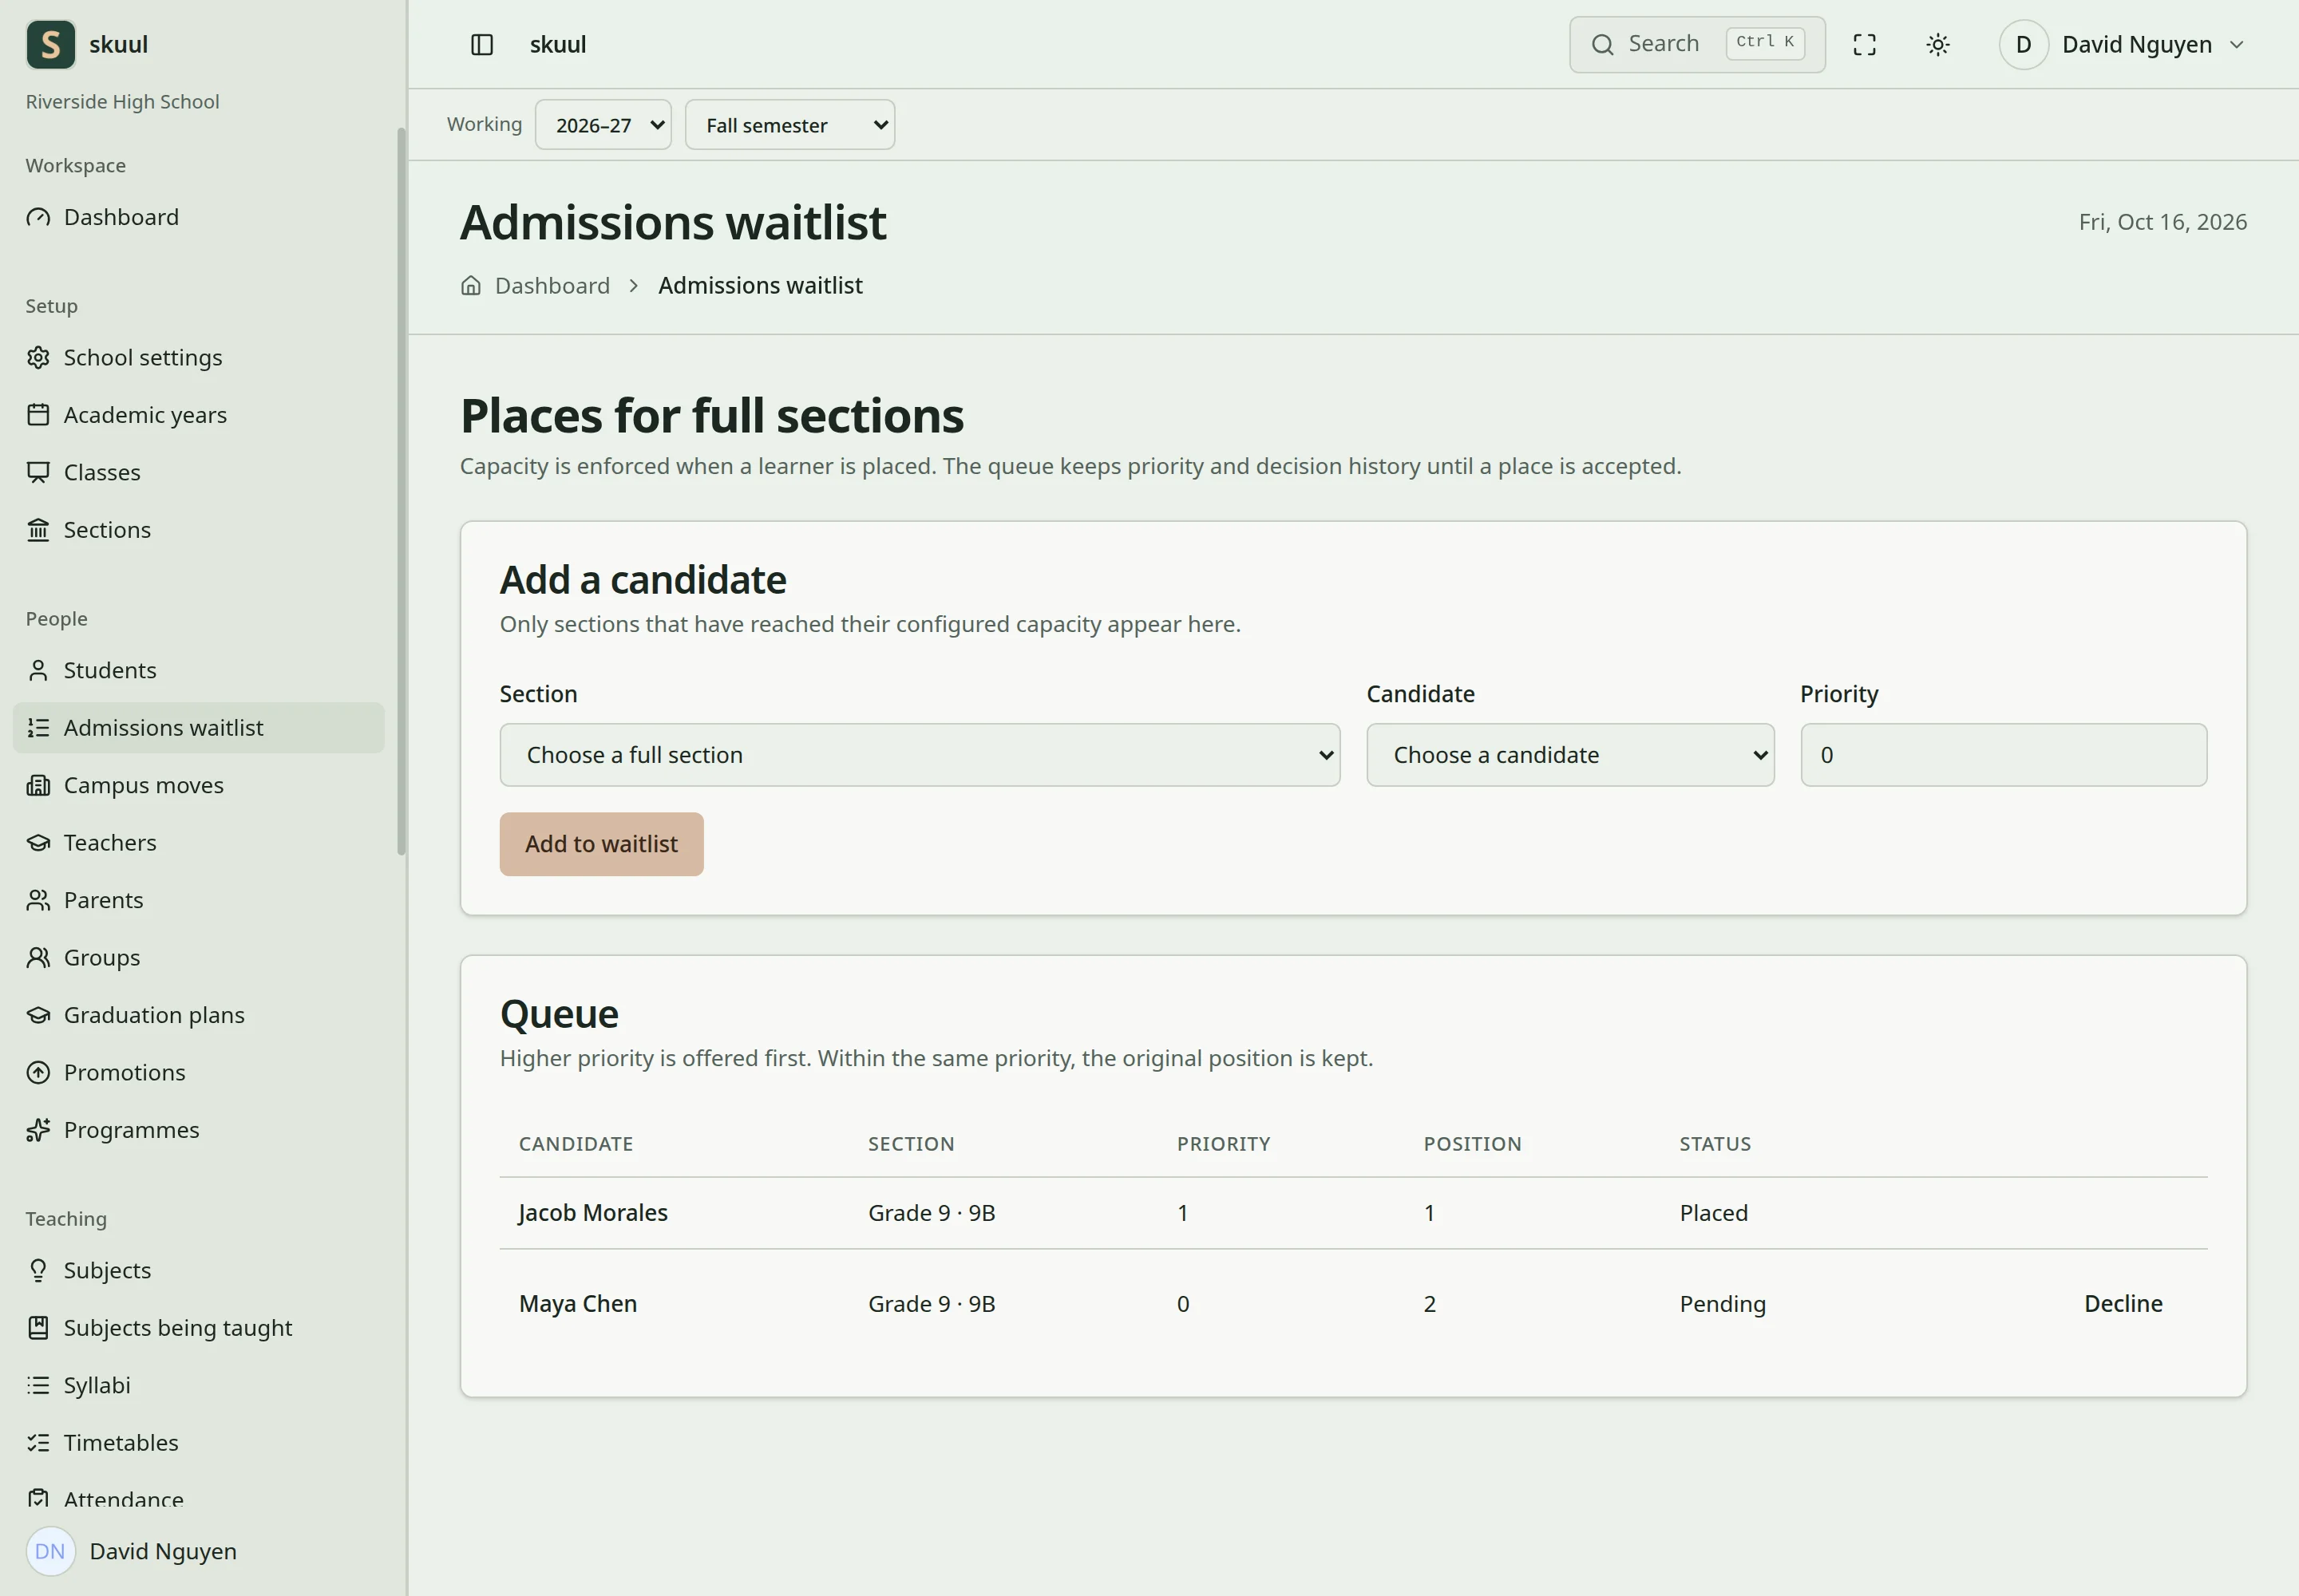Click the Students person icon
Screen dimensions: 2299x1596
tap(38, 670)
